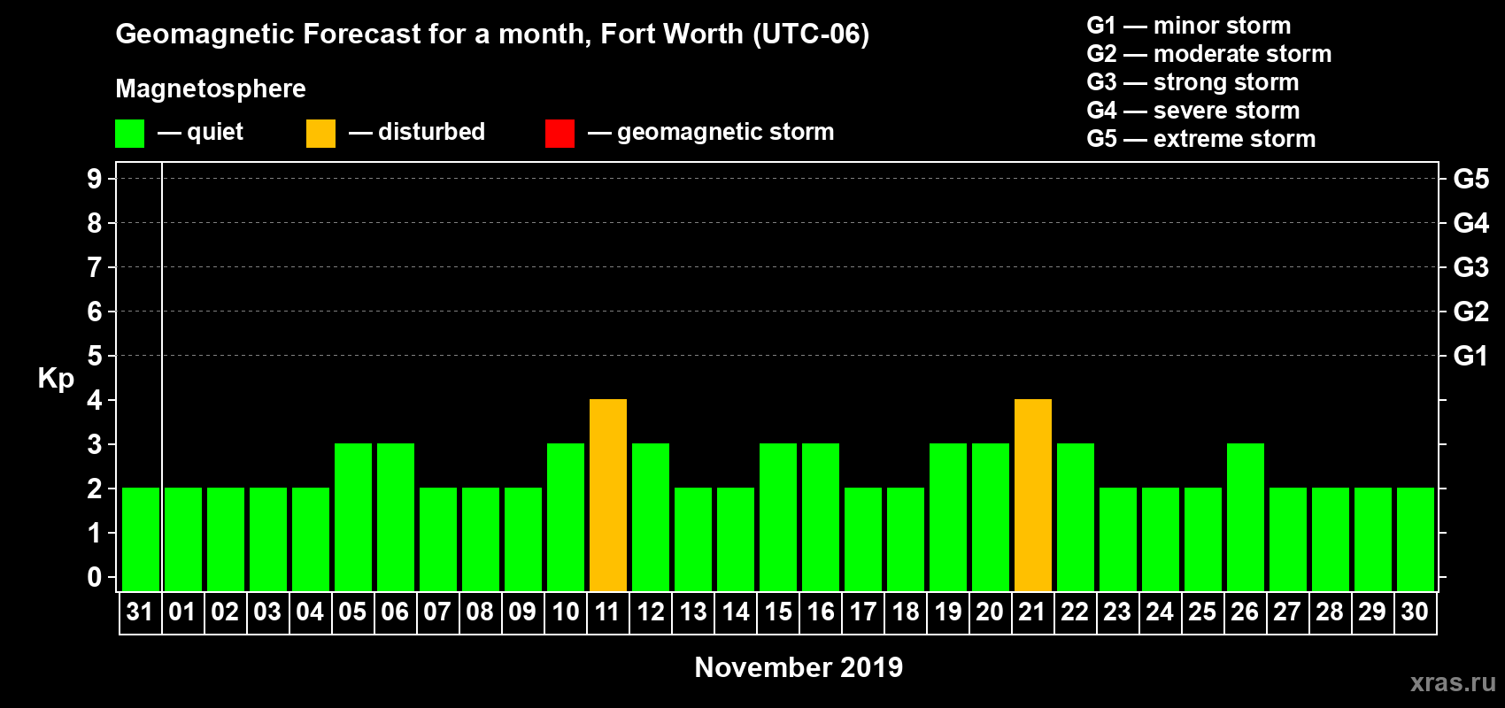
Task: Click the Magnetosphere heading
Action: [211, 89]
